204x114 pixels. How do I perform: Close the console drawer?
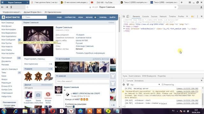pos(201,80)
